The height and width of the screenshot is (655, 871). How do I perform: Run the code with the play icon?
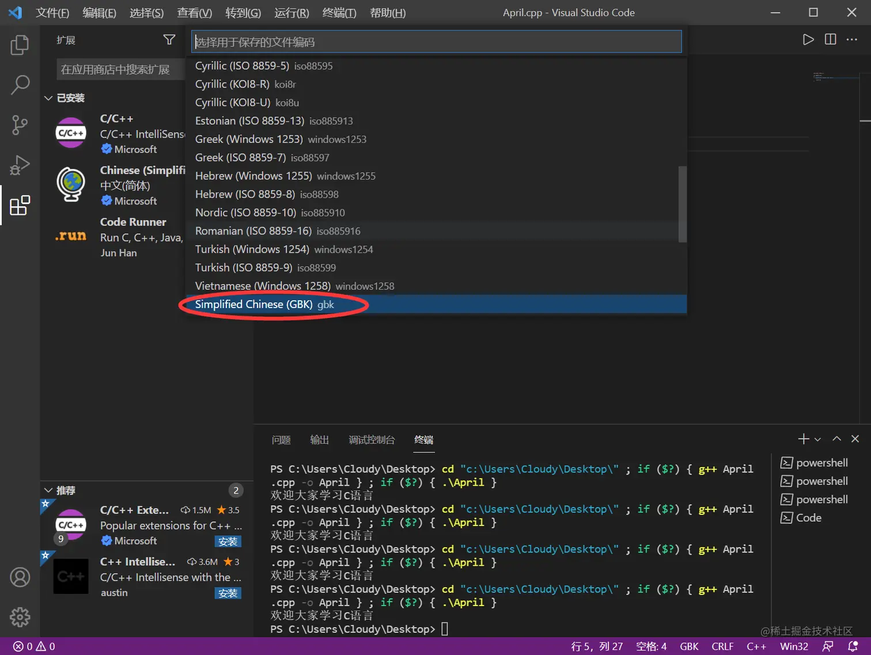(808, 39)
